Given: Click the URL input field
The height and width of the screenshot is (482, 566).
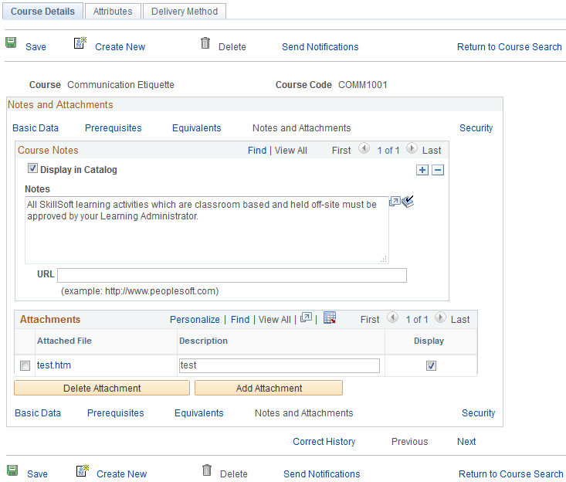Looking at the screenshot, I should tap(232, 275).
